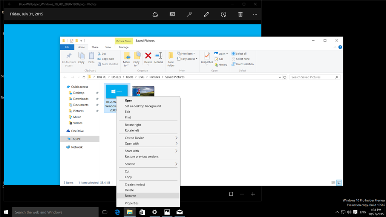Open the New item dropdown in ribbon
This screenshot has height=217, width=386.
[188, 53]
